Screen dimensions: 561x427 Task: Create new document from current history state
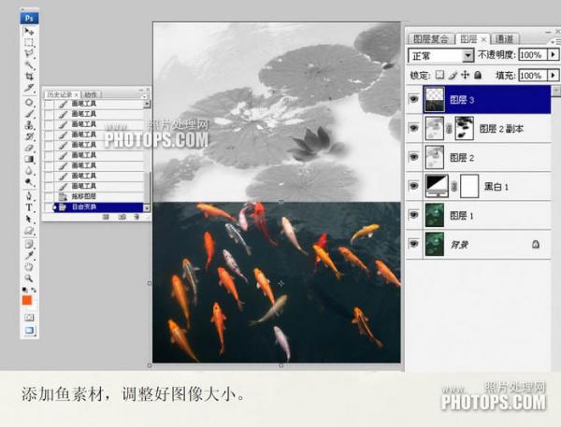106,217
